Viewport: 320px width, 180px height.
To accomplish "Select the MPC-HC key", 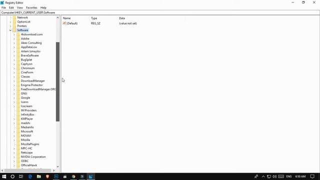I will point(26,148).
